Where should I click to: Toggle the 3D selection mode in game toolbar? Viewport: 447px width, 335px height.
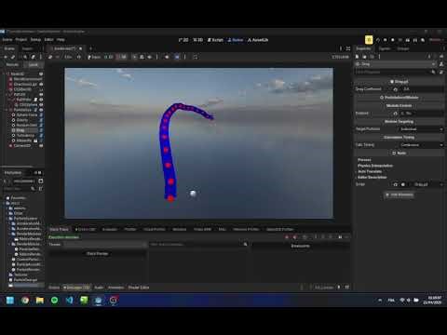click(122, 57)
